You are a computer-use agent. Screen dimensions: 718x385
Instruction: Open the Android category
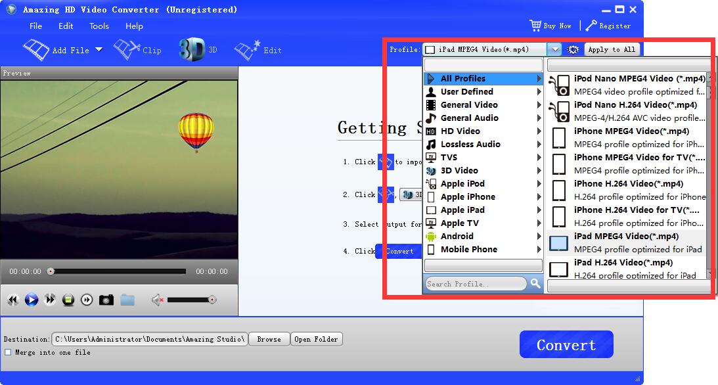click(x=483, y=237)
